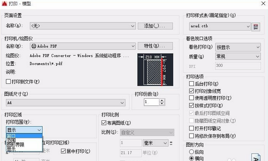The width and height of the screenshot is (268, 161).
Task: Open page setup name dropdown <无>
Action: point(83,26)
